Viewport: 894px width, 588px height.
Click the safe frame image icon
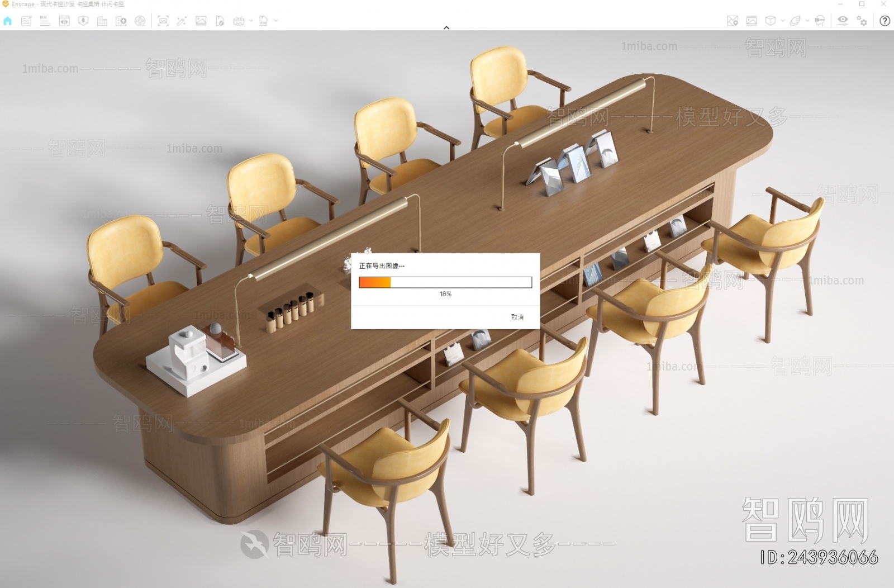752,21
